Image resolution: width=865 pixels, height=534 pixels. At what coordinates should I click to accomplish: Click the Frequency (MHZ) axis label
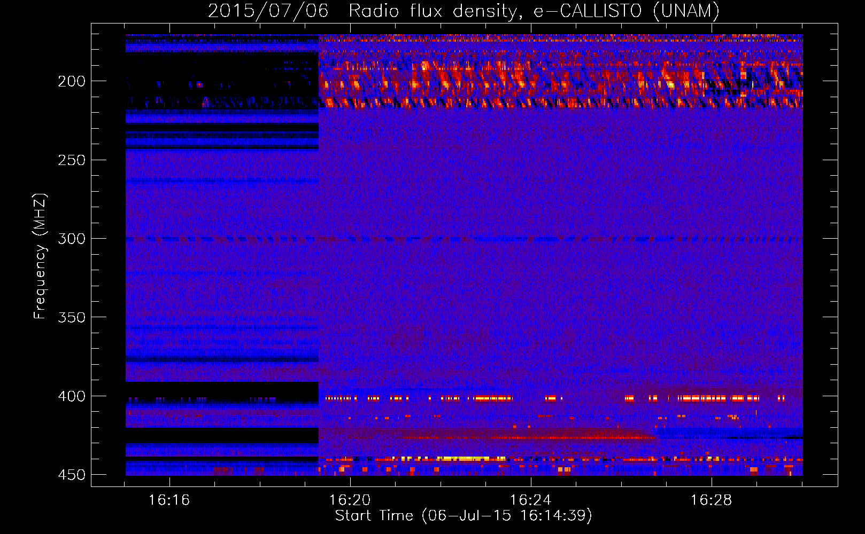40,256
